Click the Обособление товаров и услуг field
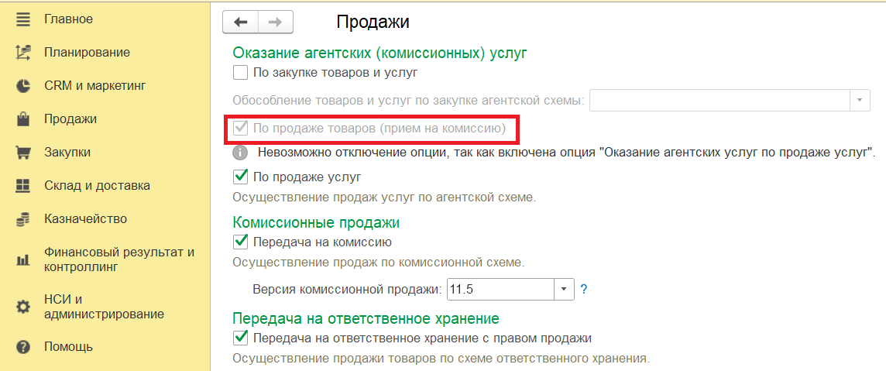 720,100
